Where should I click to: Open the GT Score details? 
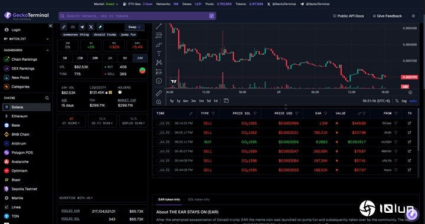(x=71, y=121)
